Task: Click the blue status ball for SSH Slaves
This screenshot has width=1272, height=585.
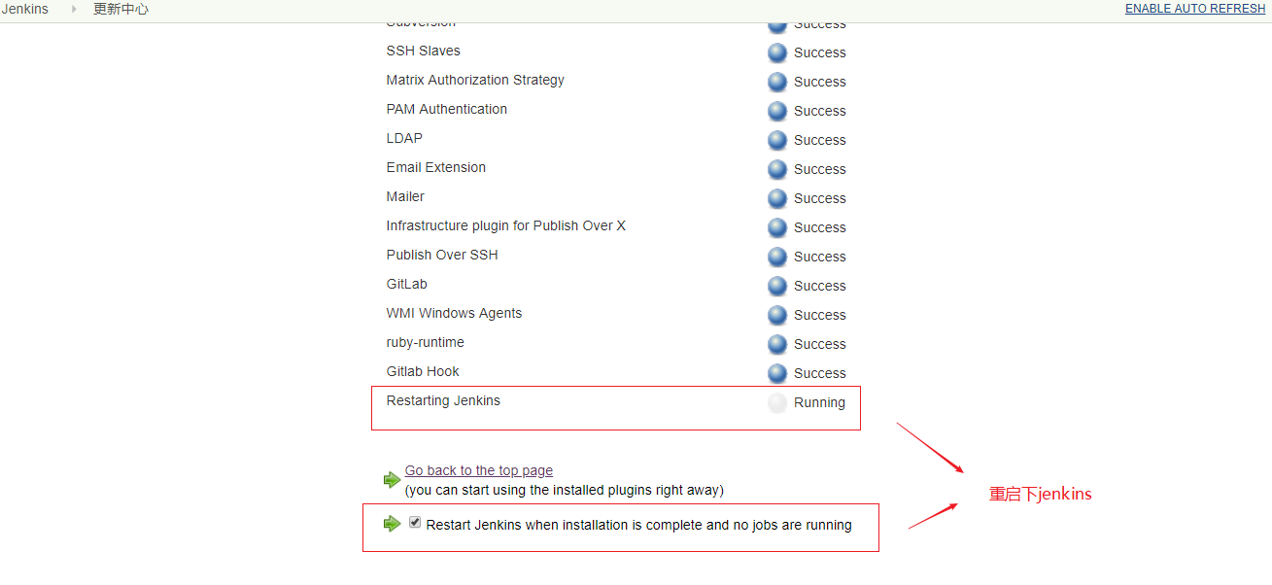Action: 777,52
